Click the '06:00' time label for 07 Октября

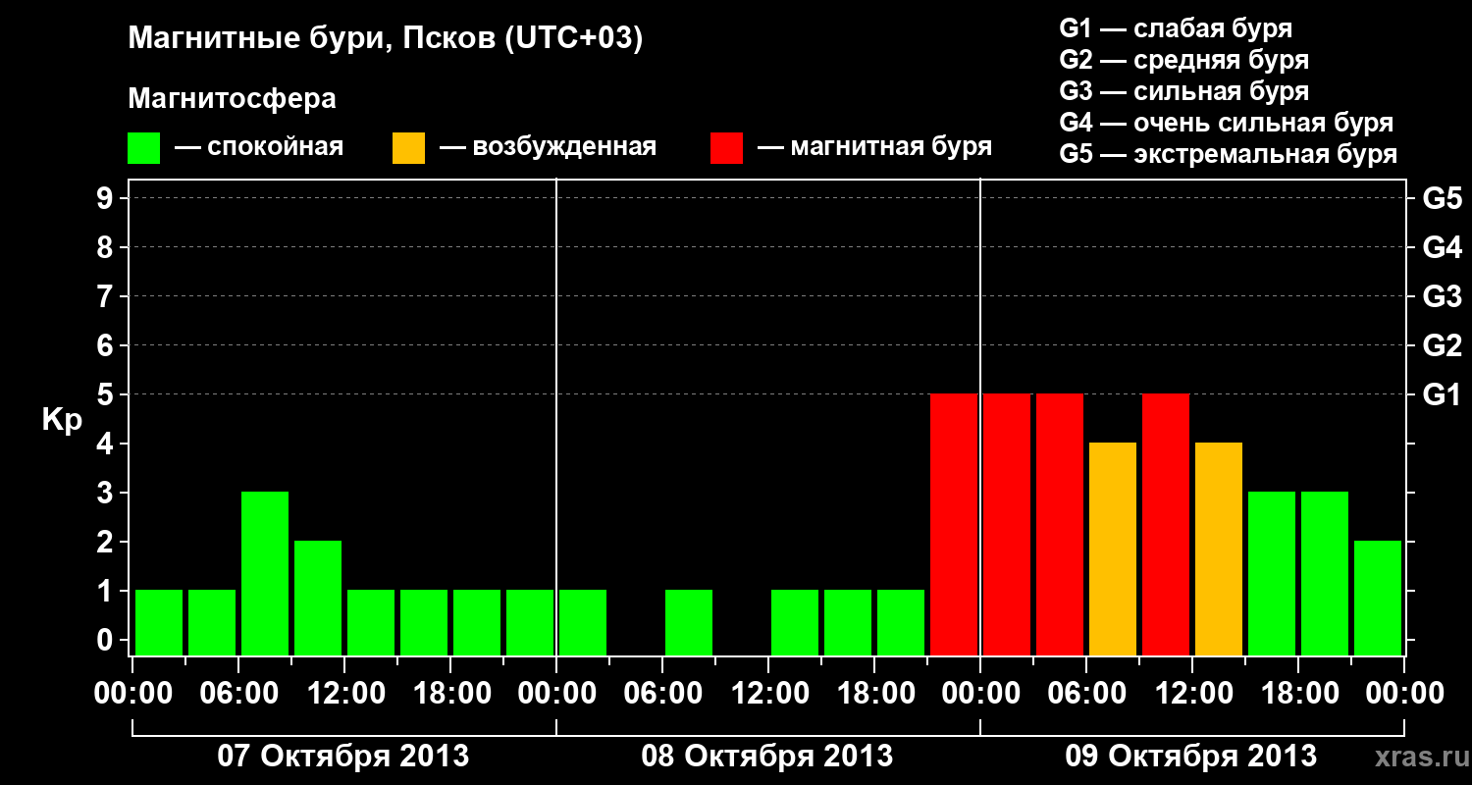click(x=238, y=693)
